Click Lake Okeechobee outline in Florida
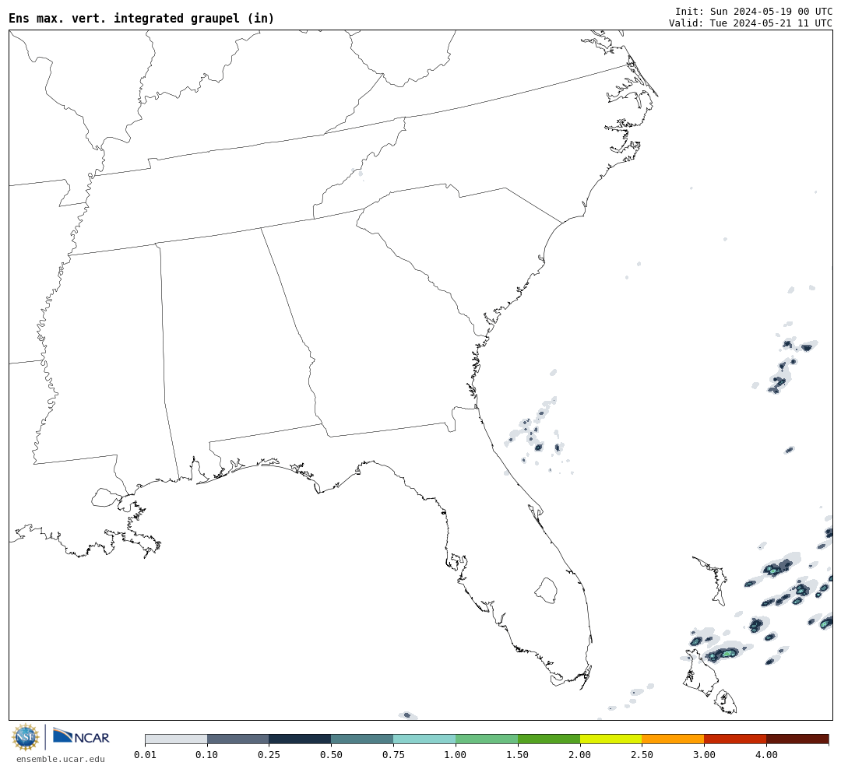The width and height of the screenshot is (841, 769). (547, 591)
